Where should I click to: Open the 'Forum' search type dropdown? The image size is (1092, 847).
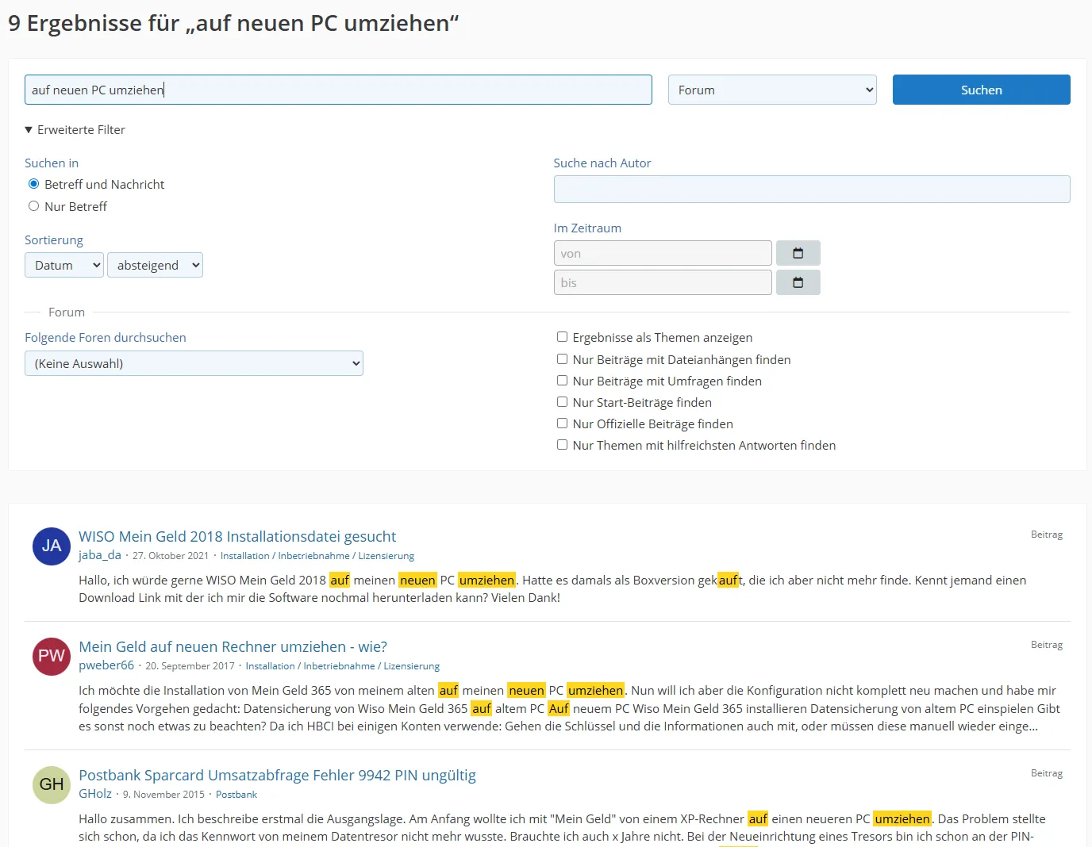point(772,90)
